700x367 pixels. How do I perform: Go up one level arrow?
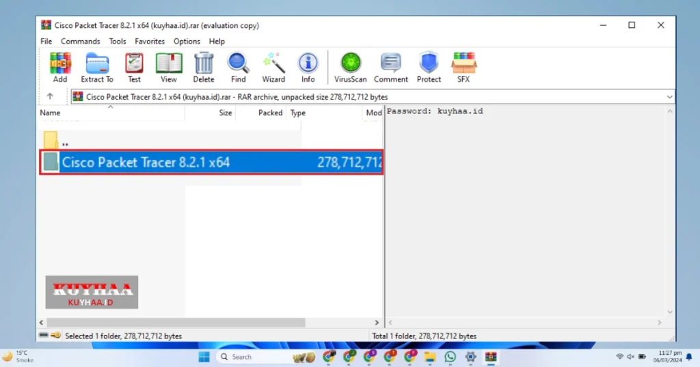50,96
